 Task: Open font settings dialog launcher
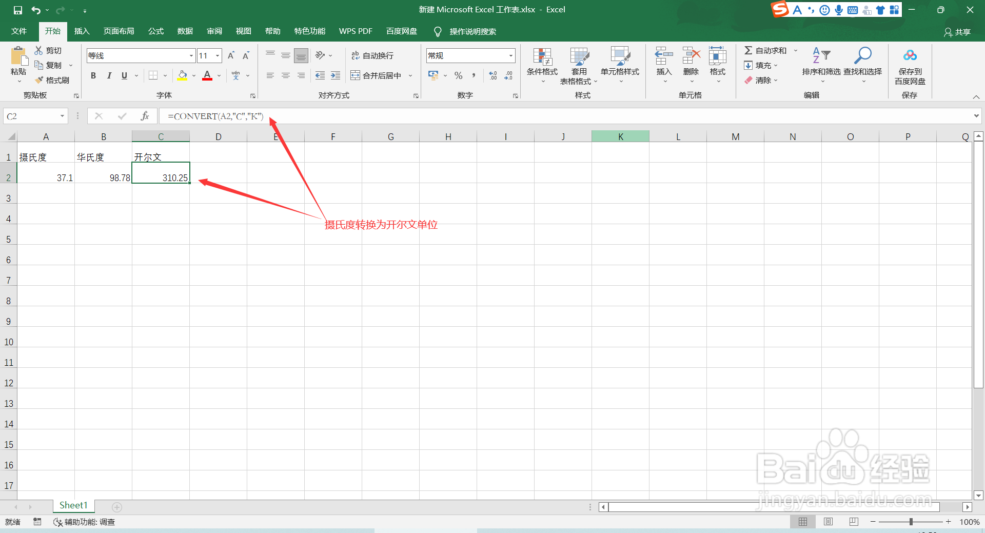coord(253,96)
